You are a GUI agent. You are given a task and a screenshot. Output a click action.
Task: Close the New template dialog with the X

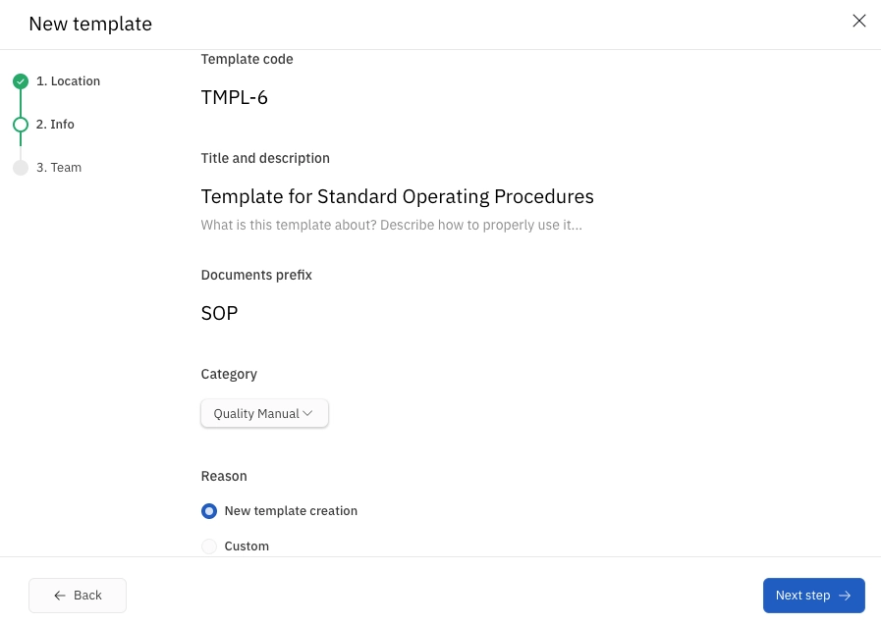point(859,21)
